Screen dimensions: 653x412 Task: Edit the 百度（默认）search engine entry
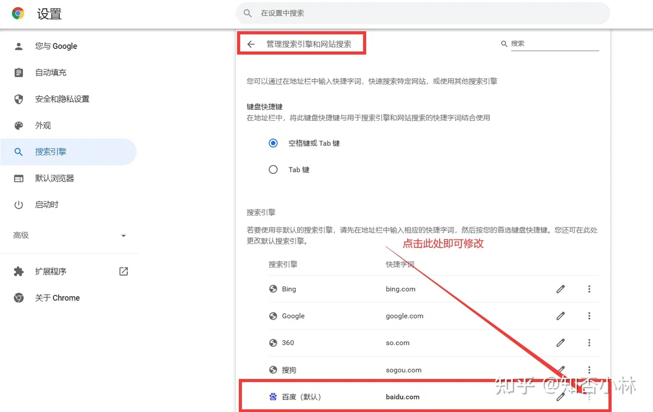560,397
